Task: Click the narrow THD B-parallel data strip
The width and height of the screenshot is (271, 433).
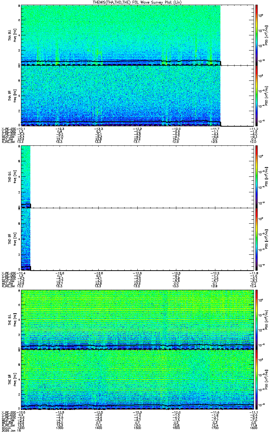Action: click(26, 239)
